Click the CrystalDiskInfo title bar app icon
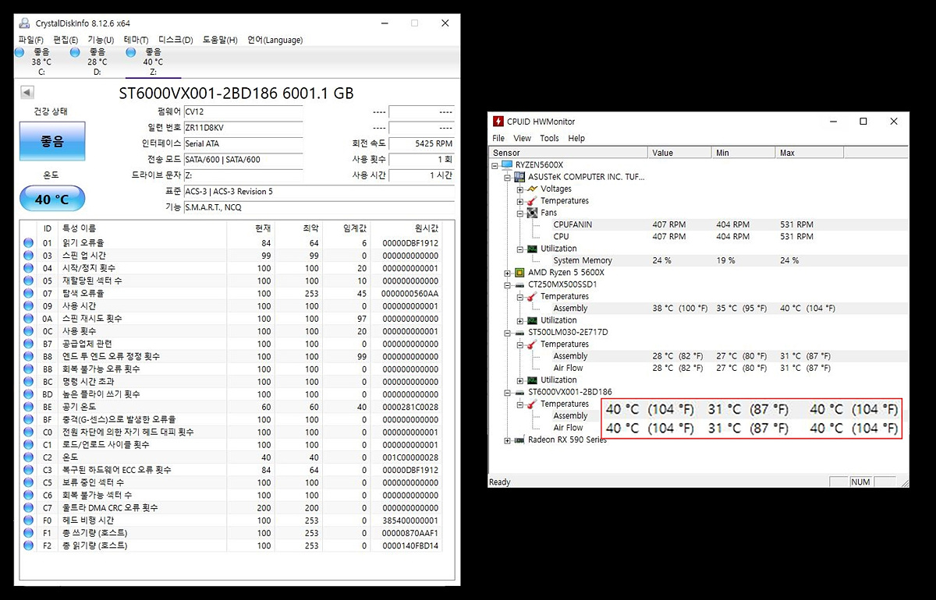This screenshot has width=936, height=600. point(25,23)
